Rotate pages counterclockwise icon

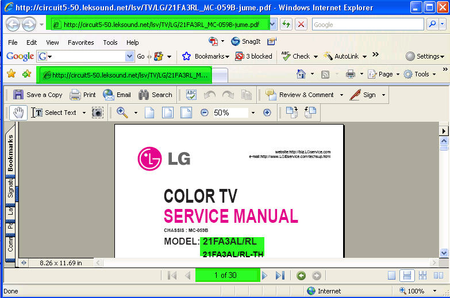pos(310,113)
